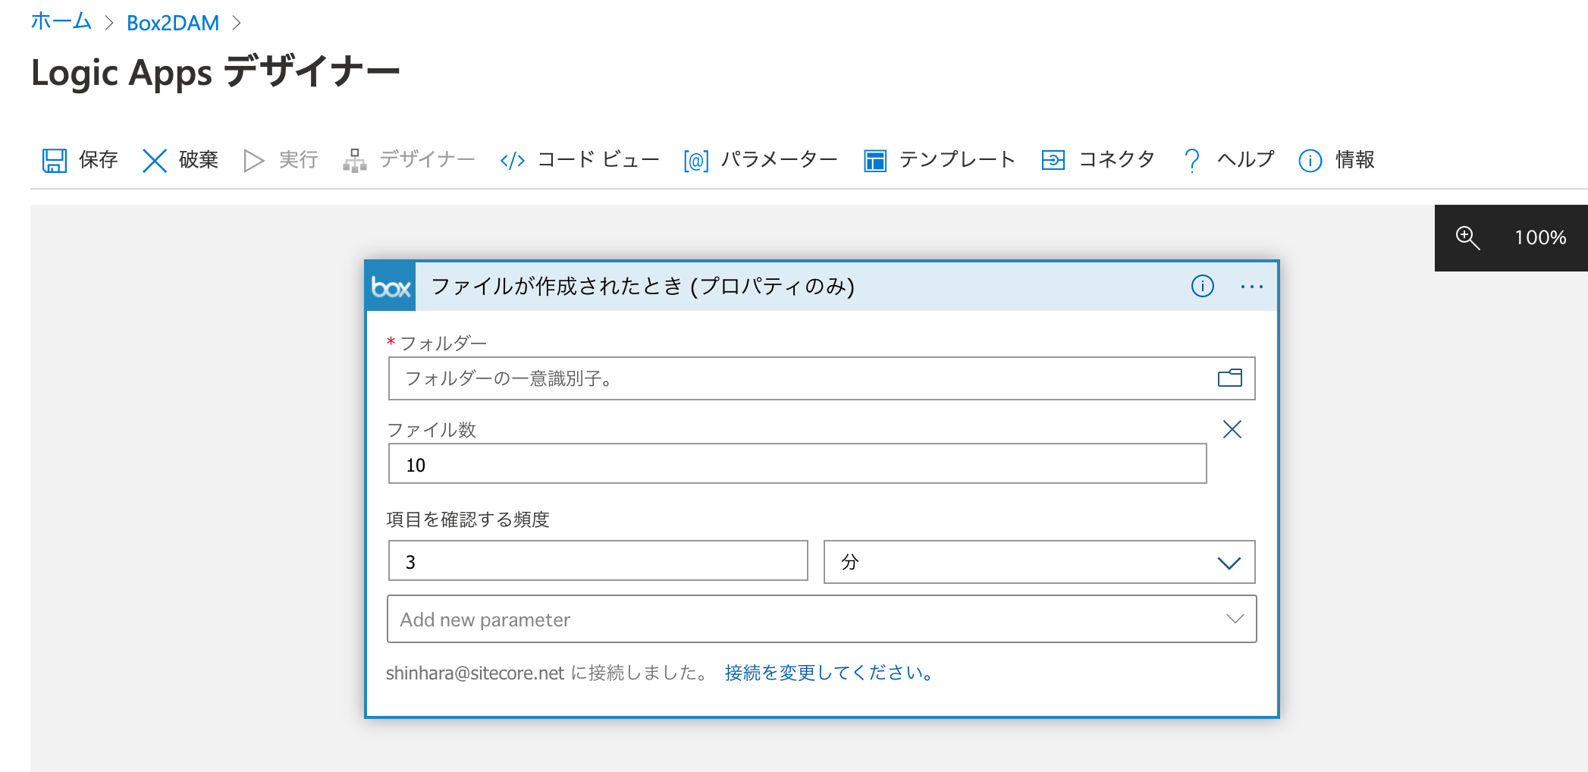Viewport: 1588px width, 772px height.
Task: Click the zoom magnifier icon
Action: point(1468,238)
